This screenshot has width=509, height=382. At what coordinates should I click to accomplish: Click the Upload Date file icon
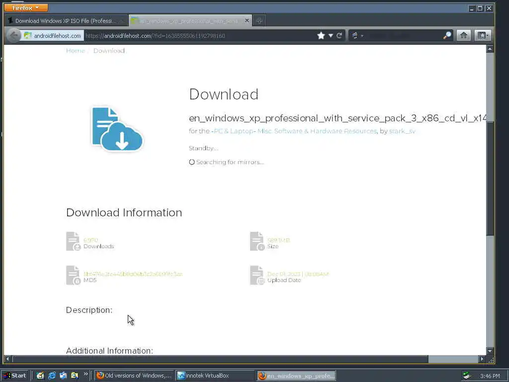coord(257,275)
